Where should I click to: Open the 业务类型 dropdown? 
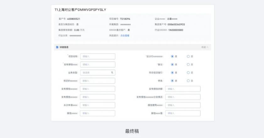pos(97,73)
